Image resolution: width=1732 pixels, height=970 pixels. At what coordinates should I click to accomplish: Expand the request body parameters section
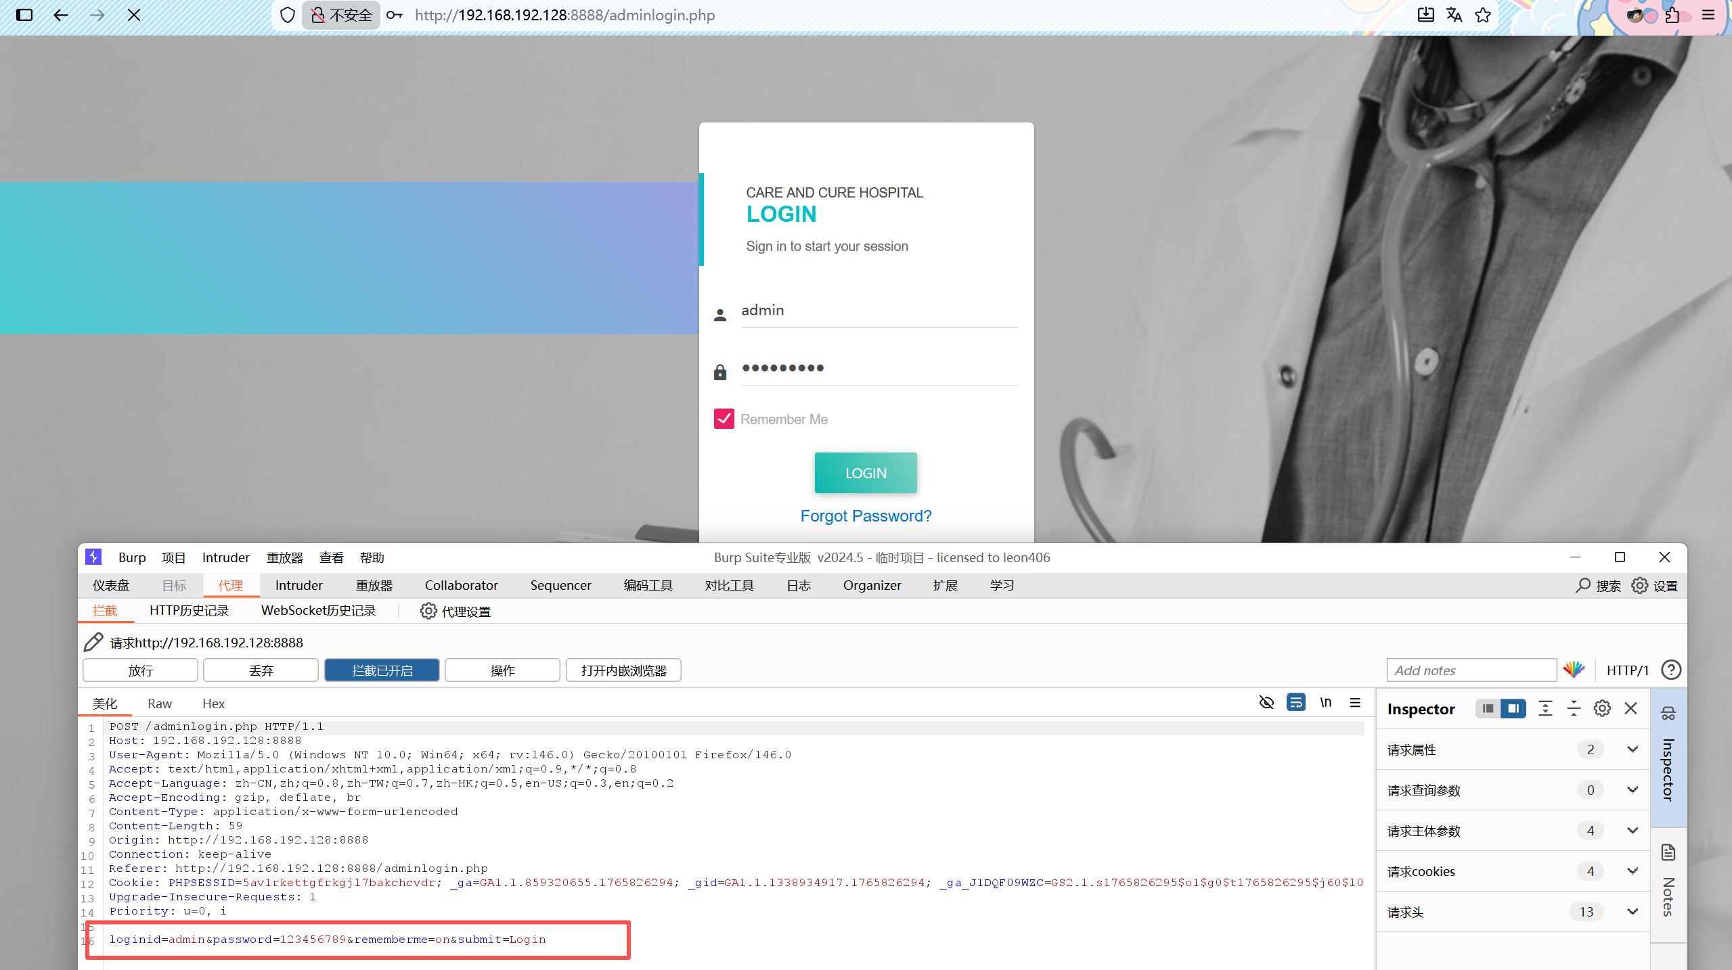[1632, 830]
